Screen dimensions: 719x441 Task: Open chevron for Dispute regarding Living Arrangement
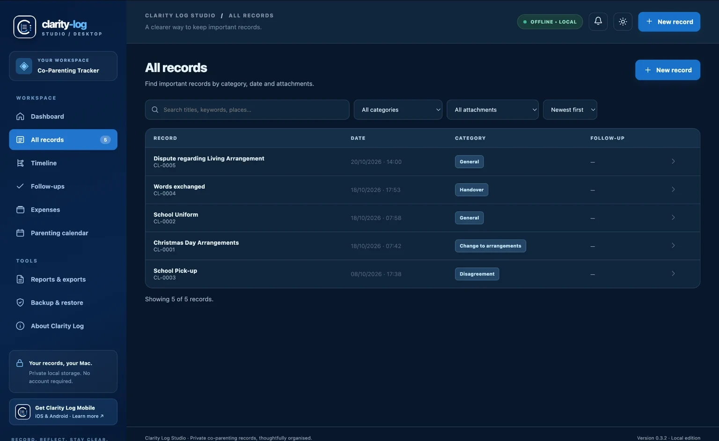pos(673,162)
